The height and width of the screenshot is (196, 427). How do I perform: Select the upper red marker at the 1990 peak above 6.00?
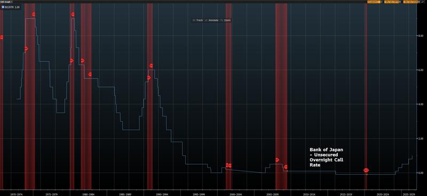151,66
